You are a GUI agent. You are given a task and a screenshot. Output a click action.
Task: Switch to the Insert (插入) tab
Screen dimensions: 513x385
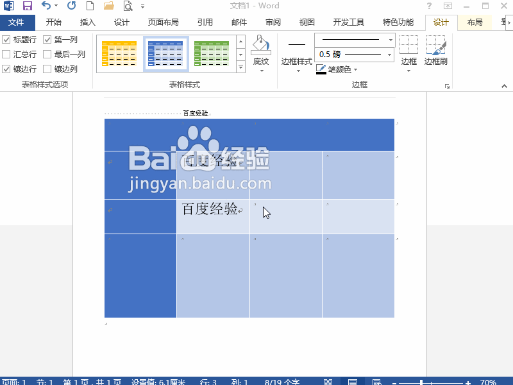[x=88, y=22]
